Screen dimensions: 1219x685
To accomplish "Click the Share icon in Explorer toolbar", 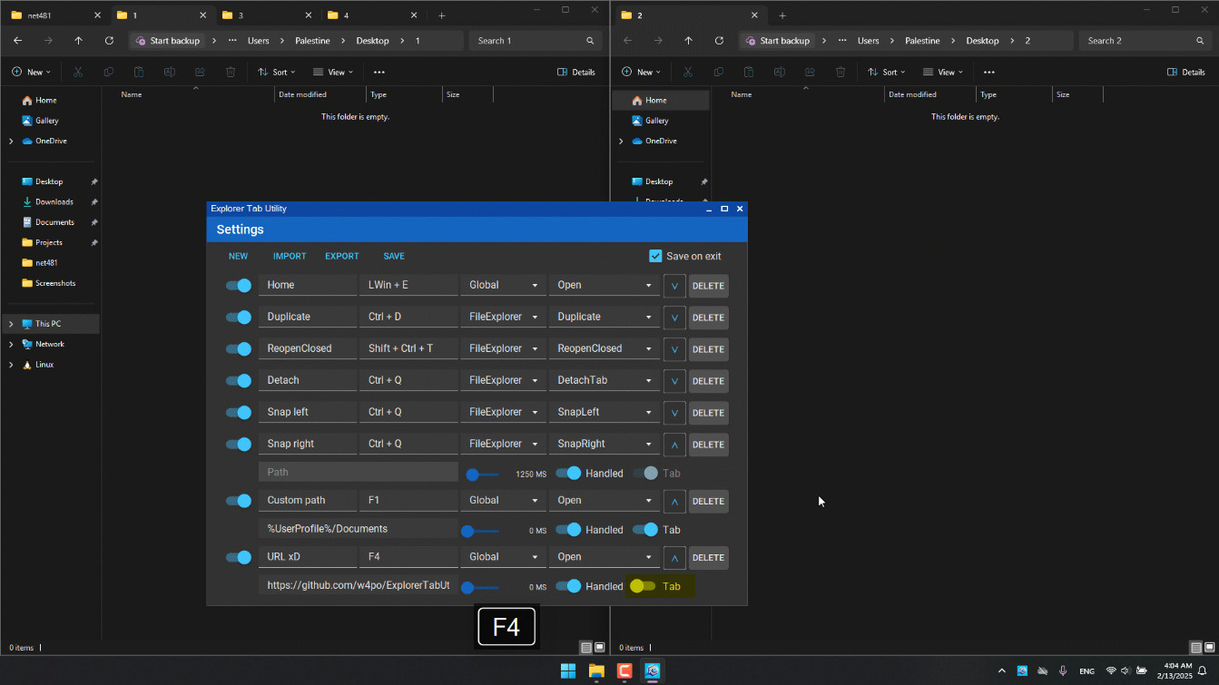I will click(200, 72).
